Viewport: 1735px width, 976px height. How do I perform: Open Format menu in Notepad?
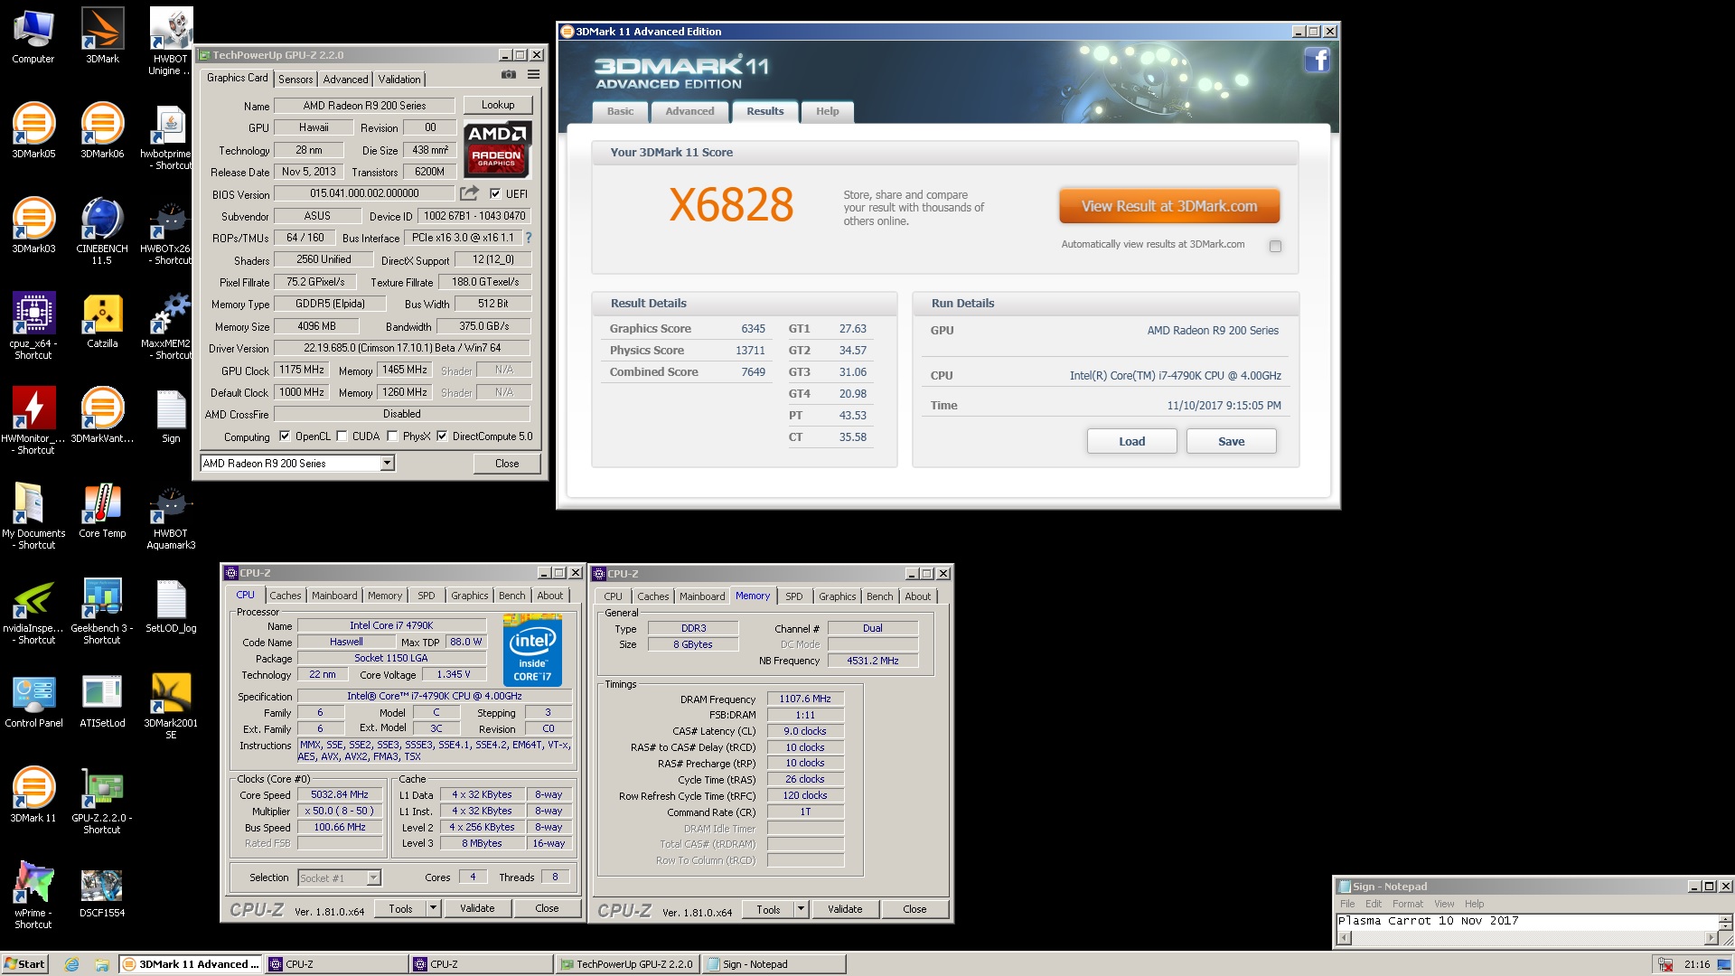click(x=1407, y=904)
